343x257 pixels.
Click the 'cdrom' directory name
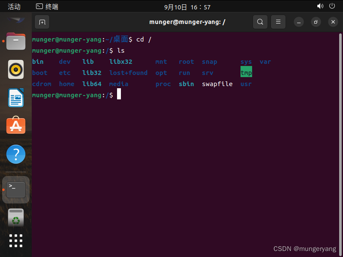click(42, 84)
